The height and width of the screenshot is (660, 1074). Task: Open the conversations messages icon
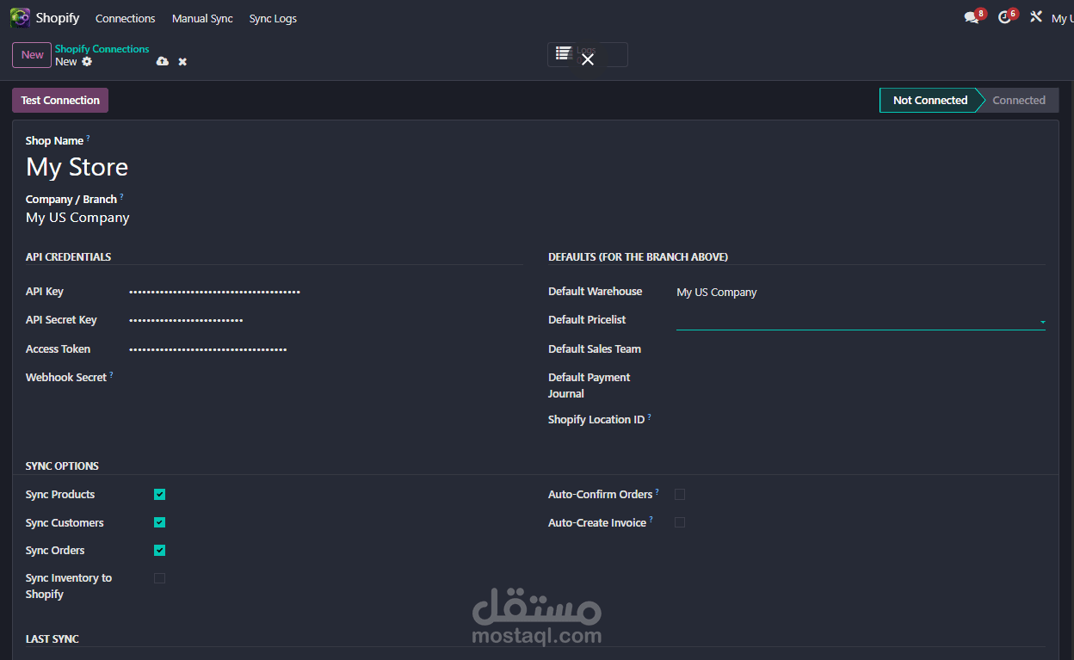[972, 18]
